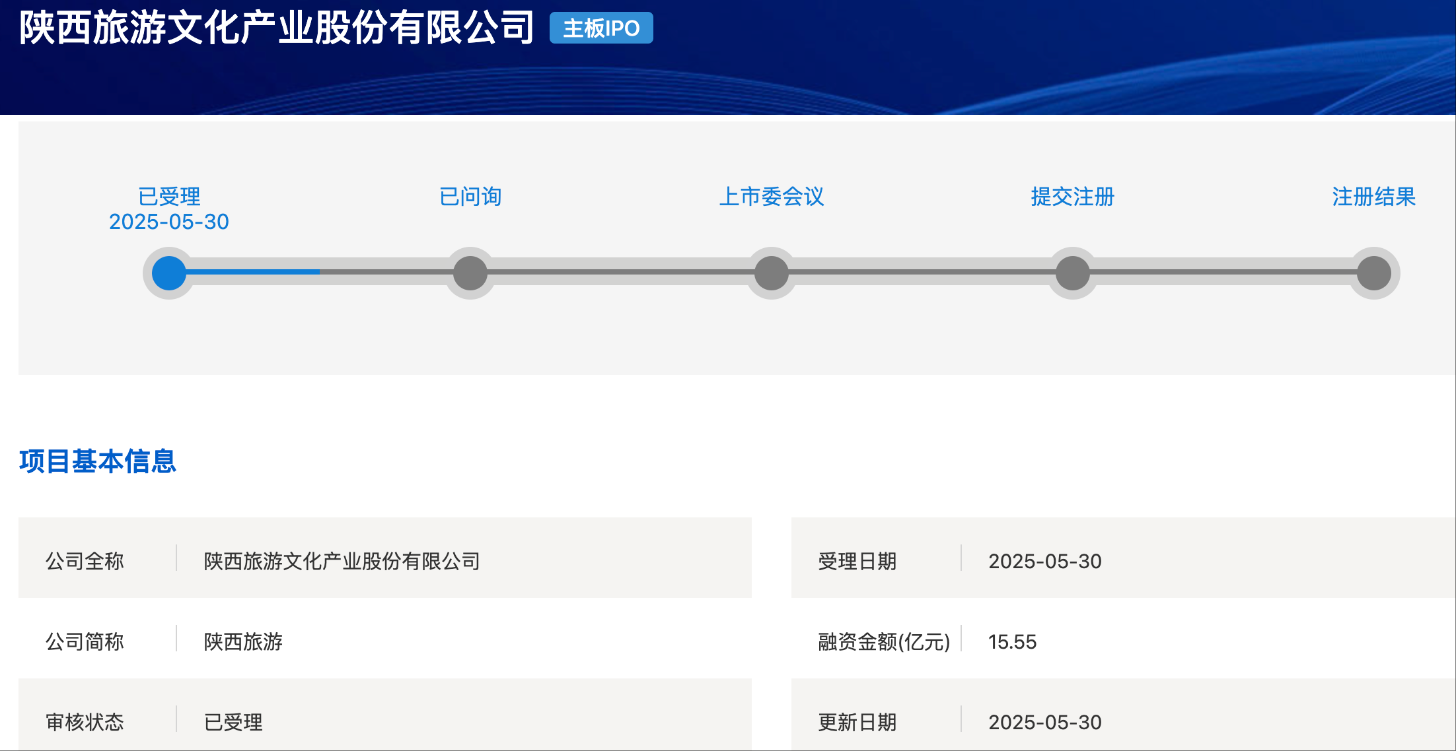Click the 公司全称 value text

coord(342,561)
